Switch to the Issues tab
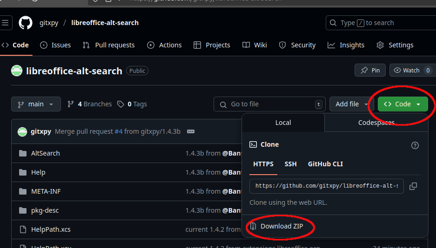This screenshot has width=436, height=248. (x=55, y=45)
